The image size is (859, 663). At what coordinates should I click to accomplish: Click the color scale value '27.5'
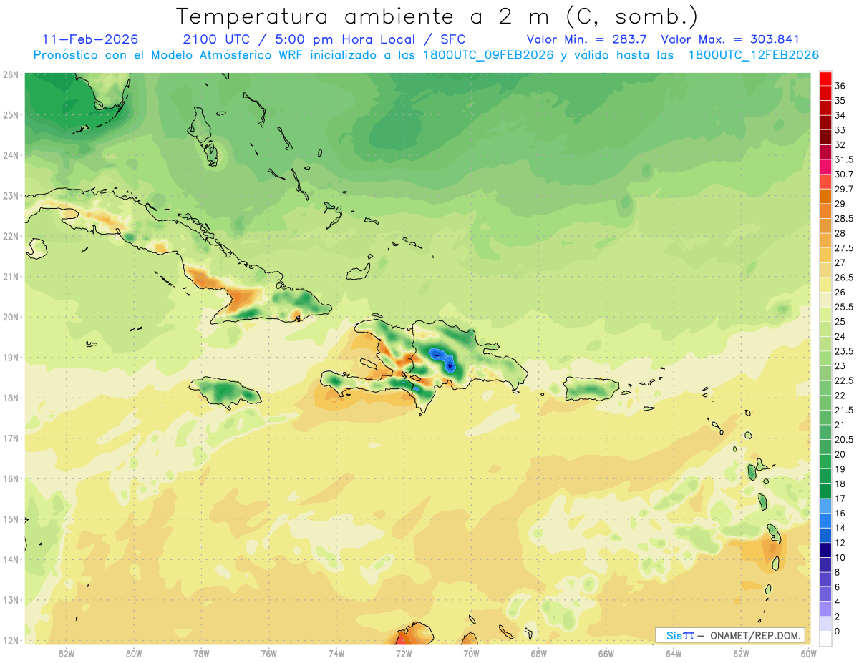coord(844,247)
